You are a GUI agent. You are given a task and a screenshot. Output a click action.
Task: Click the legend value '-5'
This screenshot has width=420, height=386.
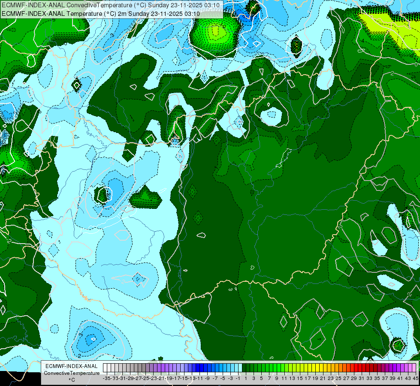223,378
